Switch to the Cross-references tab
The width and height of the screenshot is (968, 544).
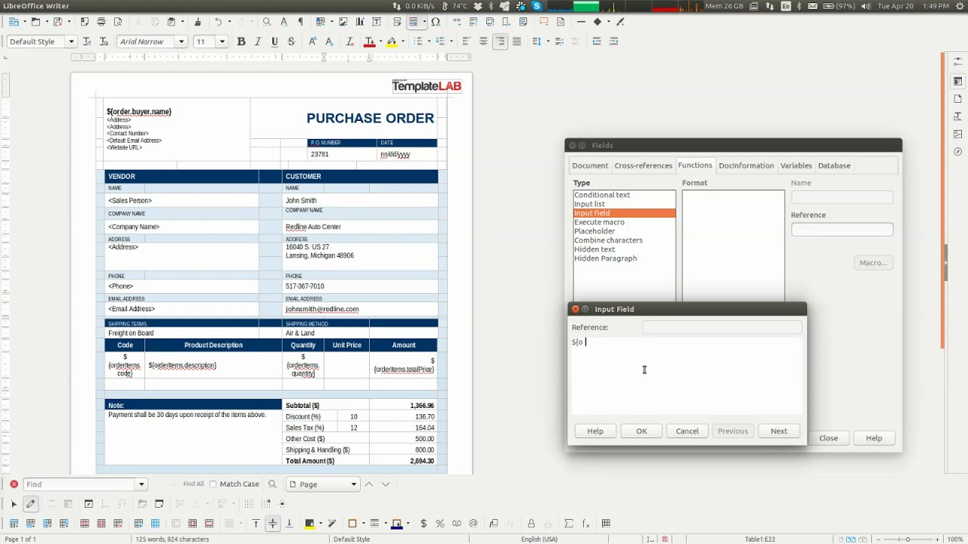point(643,165)
